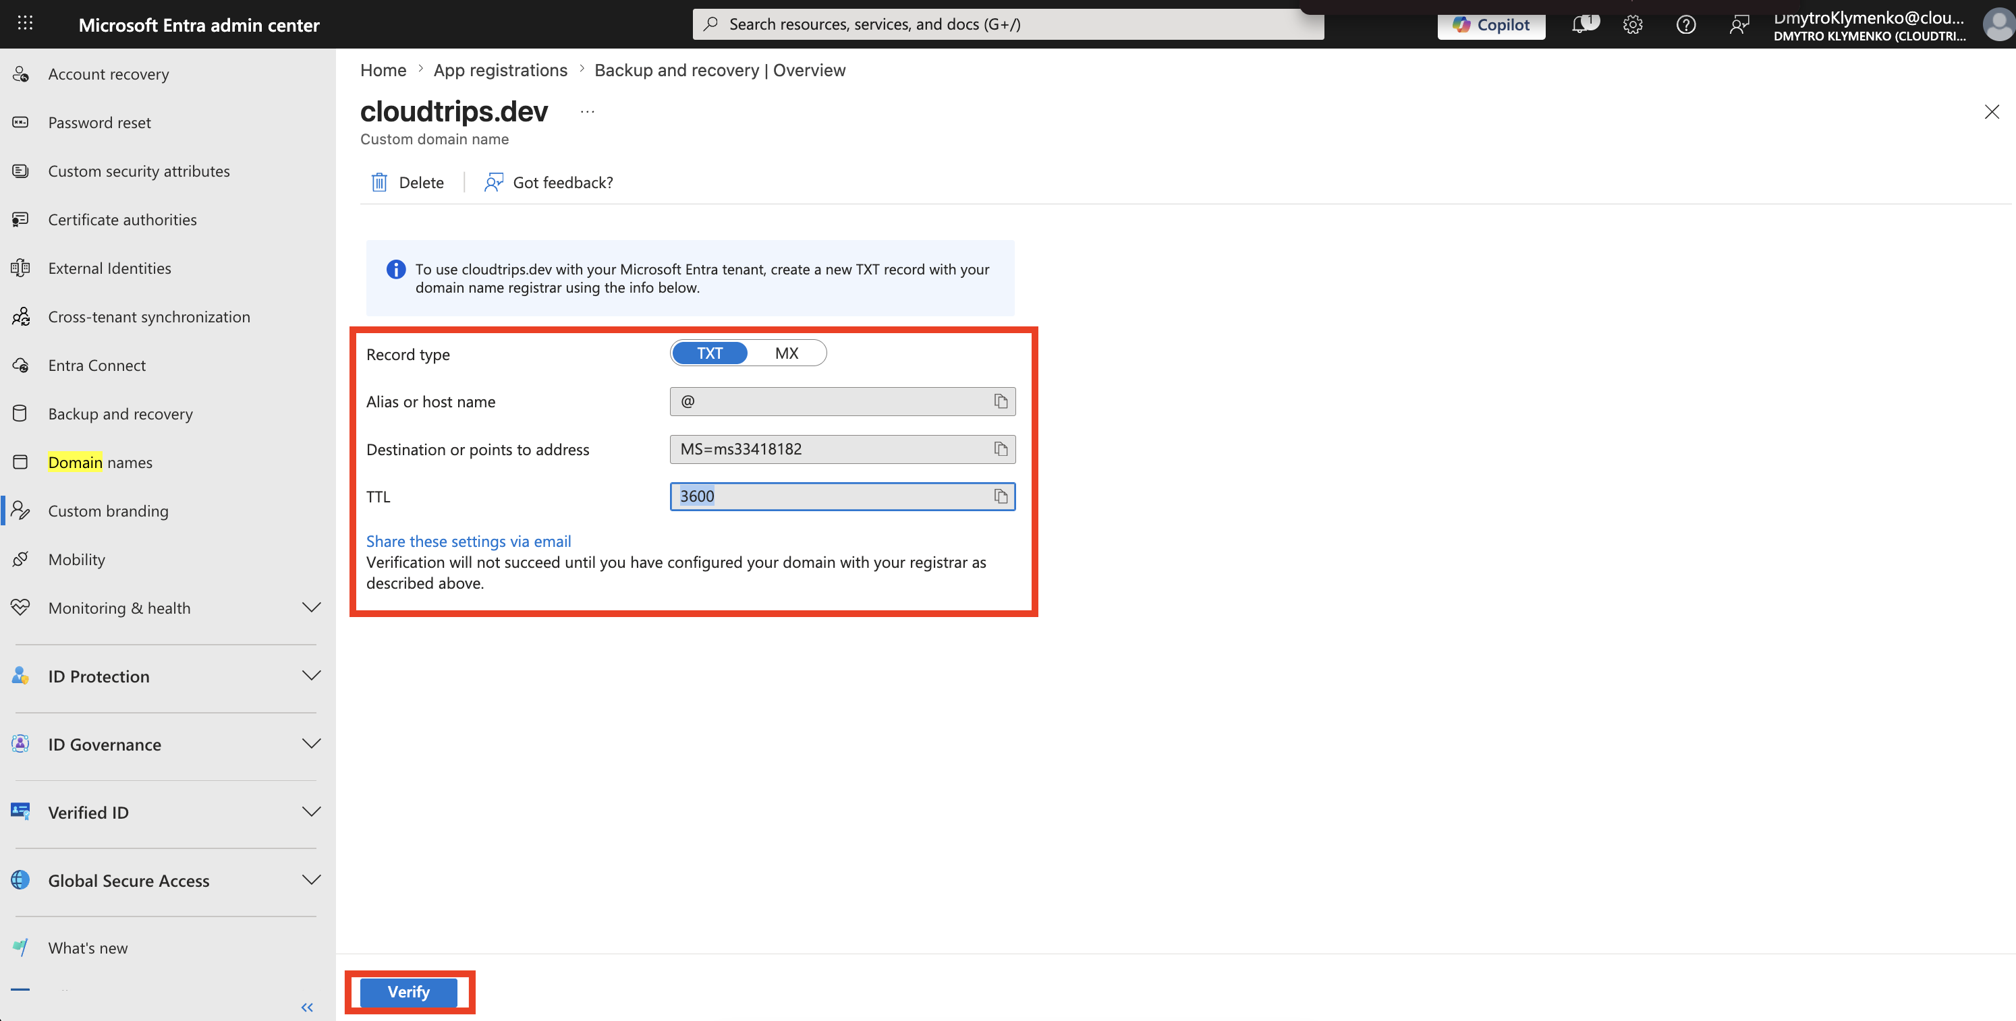Open Certificate authorities in the sidebar

pos(123,219)
